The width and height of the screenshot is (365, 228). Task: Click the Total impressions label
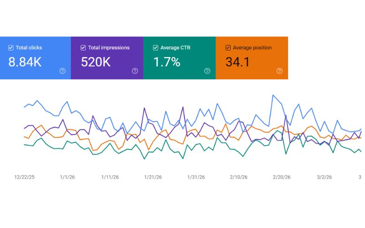pos(109,48)
